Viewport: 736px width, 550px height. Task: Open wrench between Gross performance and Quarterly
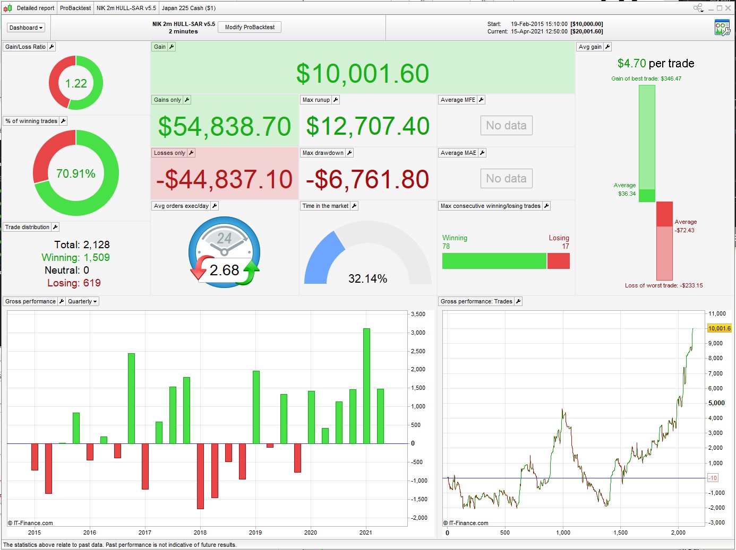coord(62,301)
